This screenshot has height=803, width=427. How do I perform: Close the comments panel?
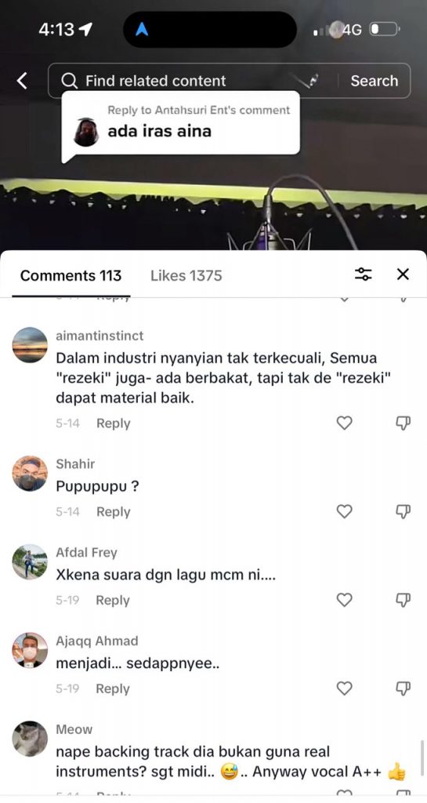403,274
